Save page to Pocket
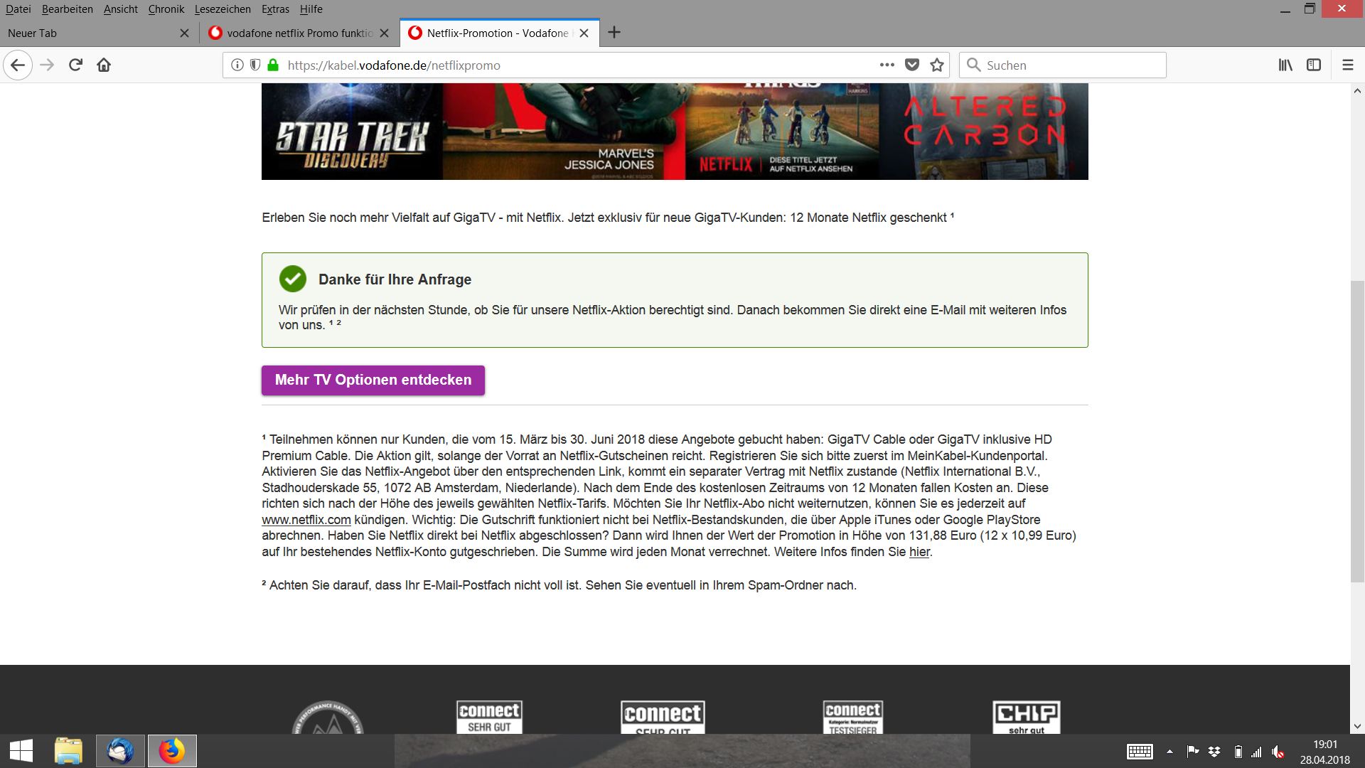 912,65
